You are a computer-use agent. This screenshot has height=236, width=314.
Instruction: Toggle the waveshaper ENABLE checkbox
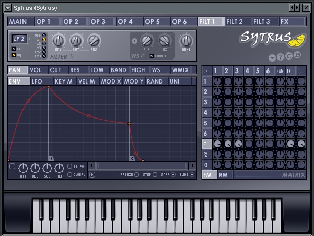point(152,56)
